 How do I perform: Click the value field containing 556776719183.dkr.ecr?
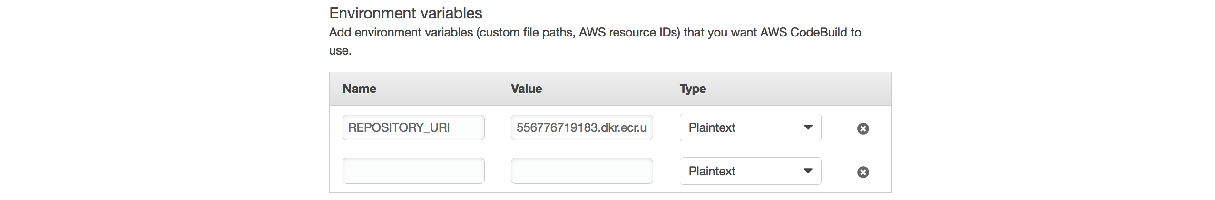582,127
